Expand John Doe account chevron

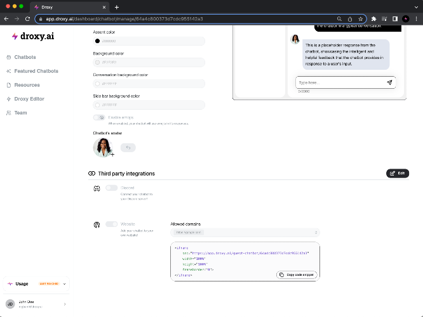[65, 304]
